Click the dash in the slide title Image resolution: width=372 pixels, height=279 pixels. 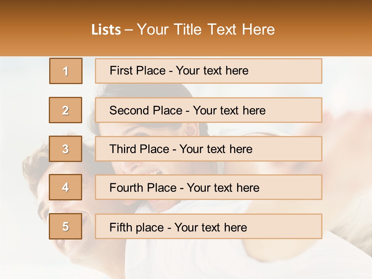click(129, 29)
